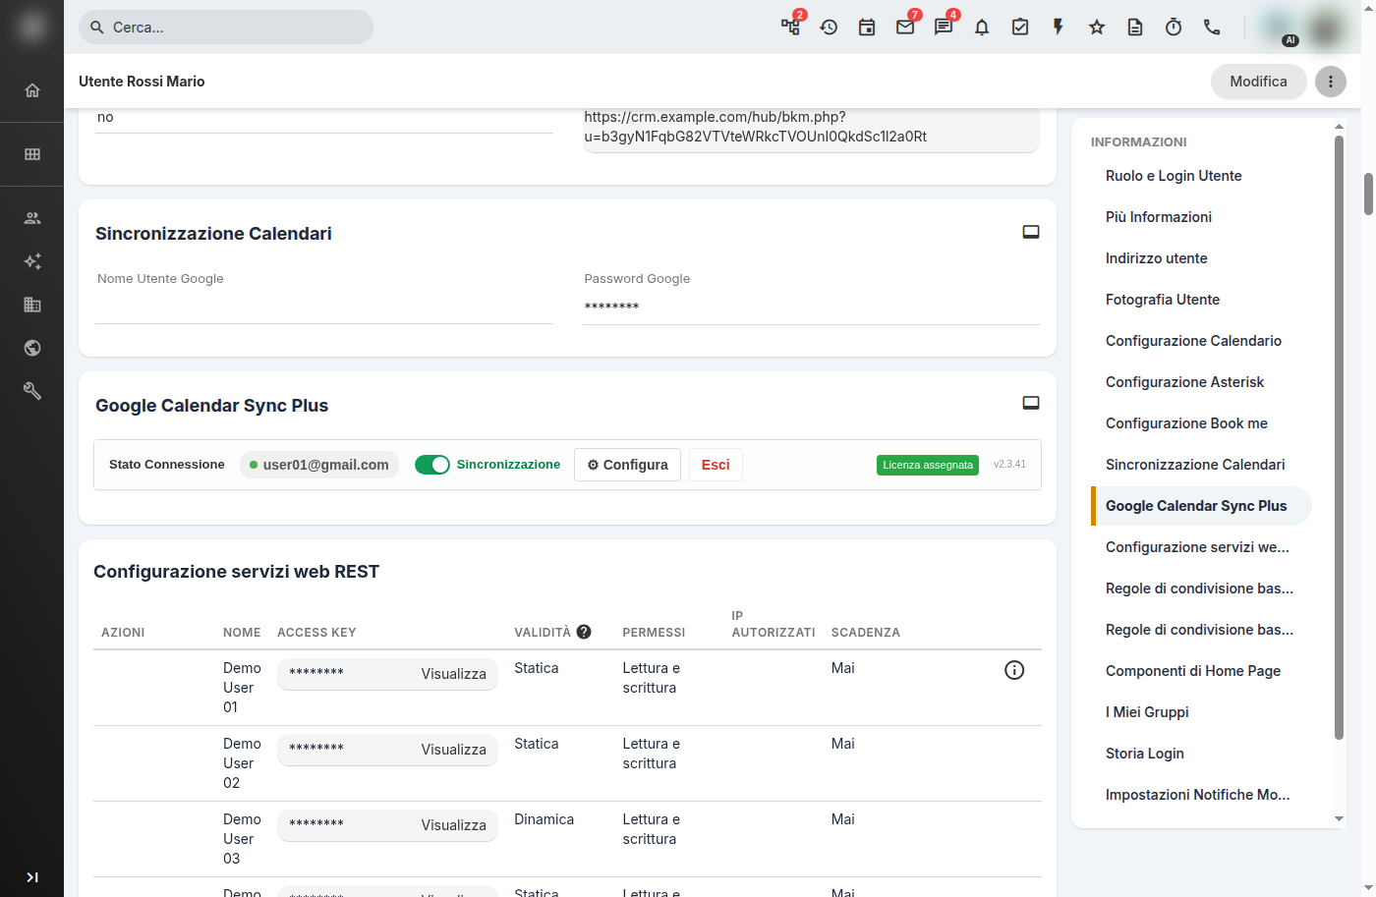Go to 'Più Informazioni' section

tap(1159, 217)
